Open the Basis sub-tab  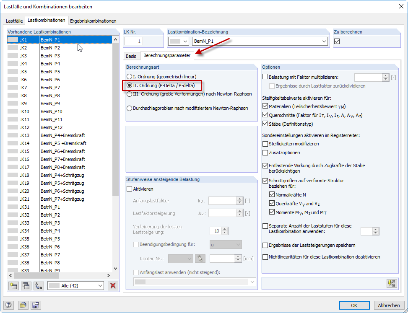pos(131,56)
